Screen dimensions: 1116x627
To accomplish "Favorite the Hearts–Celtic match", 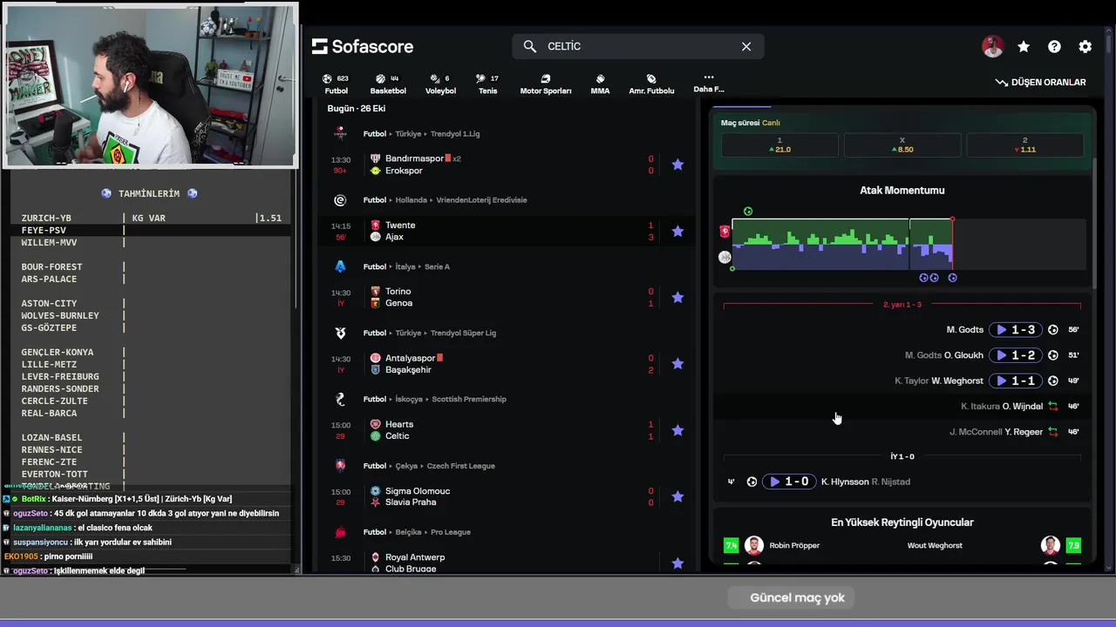I will (x=677, y=430).
